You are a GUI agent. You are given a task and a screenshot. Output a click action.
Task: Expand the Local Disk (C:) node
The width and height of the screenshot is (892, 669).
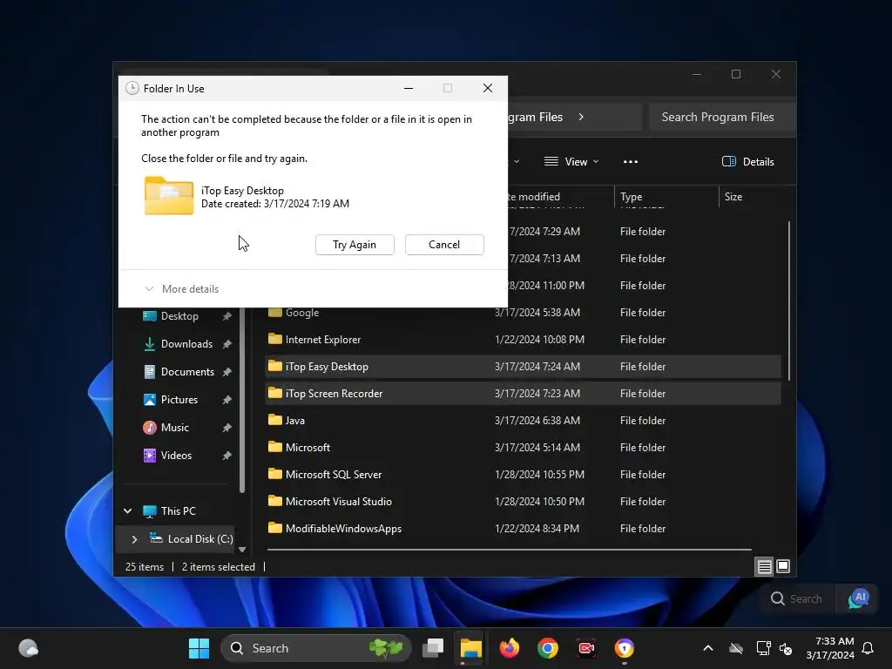click(134, 539)
